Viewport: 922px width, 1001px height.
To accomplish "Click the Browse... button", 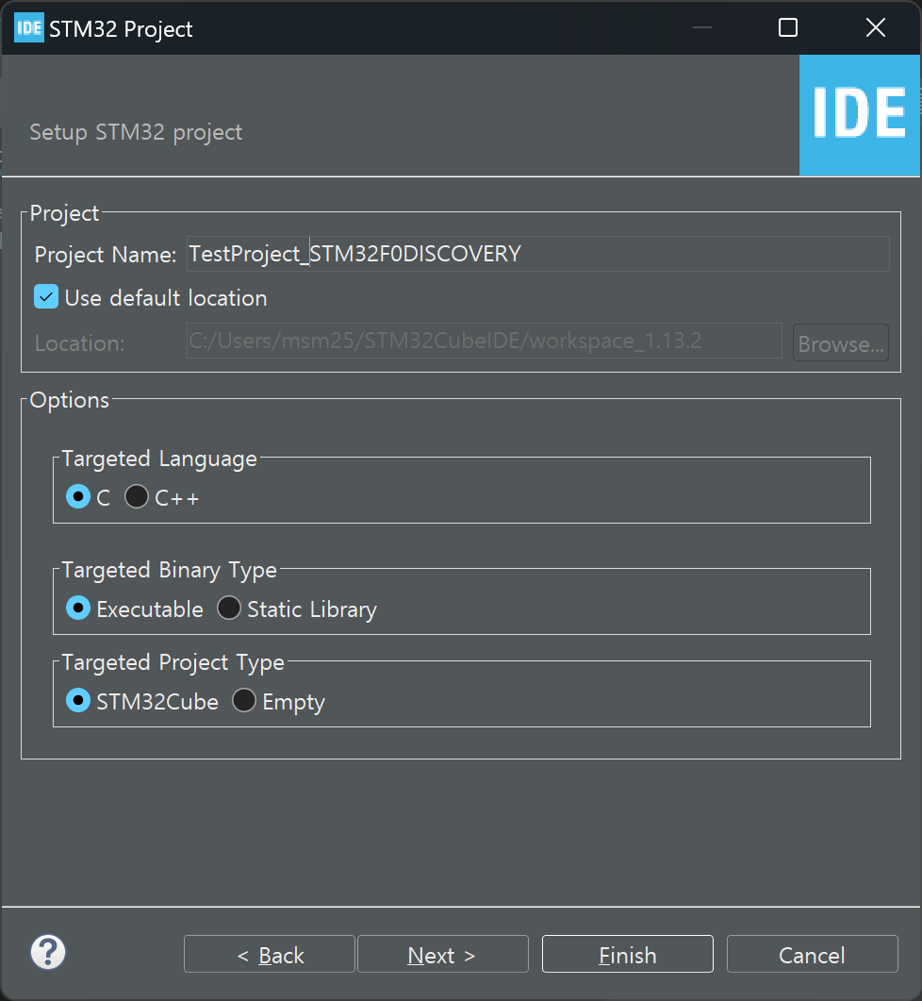I will pos(840,342).
